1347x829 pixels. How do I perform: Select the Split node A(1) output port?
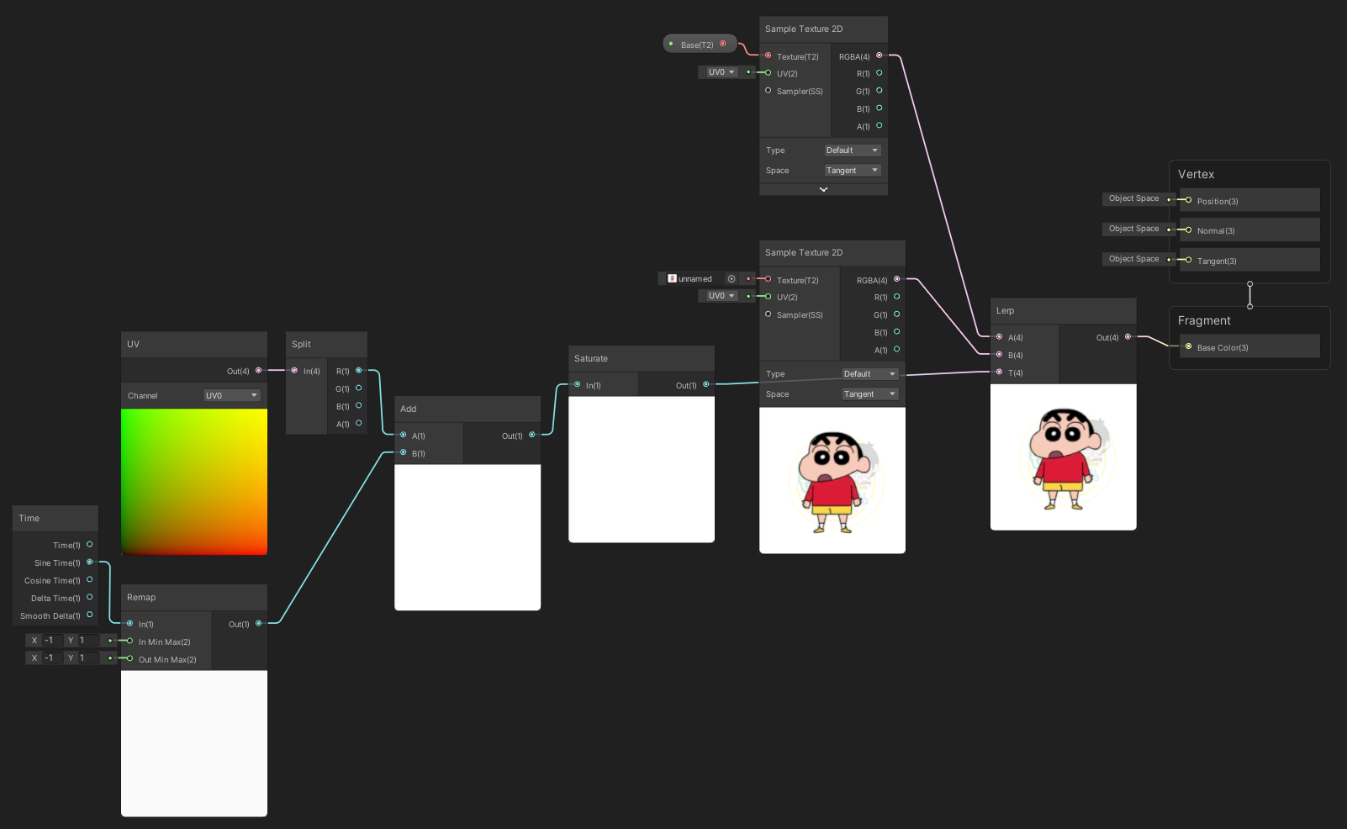(358, 423)
